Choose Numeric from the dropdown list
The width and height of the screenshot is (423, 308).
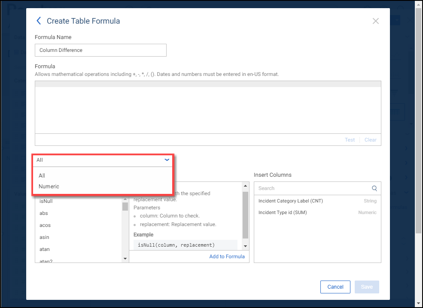[x=49, y=187]
